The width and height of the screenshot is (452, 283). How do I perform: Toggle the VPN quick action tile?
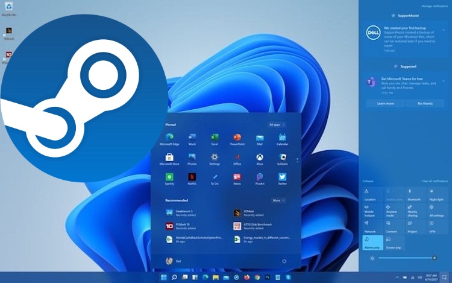[x=436, y=227]
